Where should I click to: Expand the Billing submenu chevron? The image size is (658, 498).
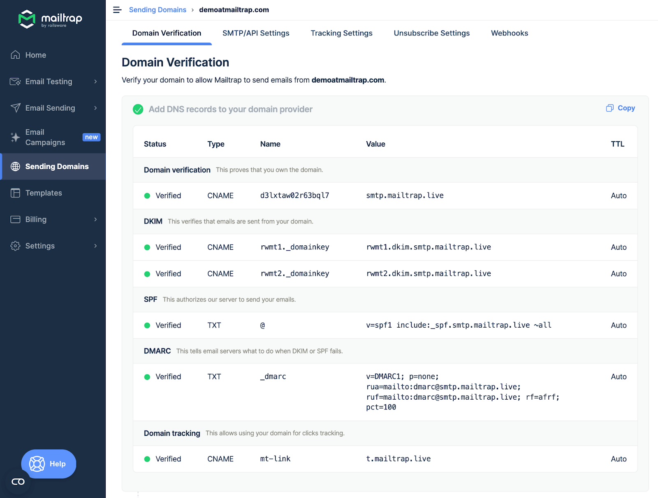tap(95, 219)
